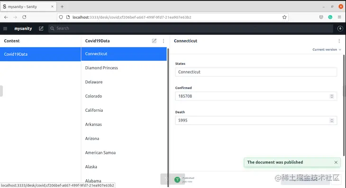Screen dimensions: 346x188
Task: Open the California document
Action: tap(124, 110)
